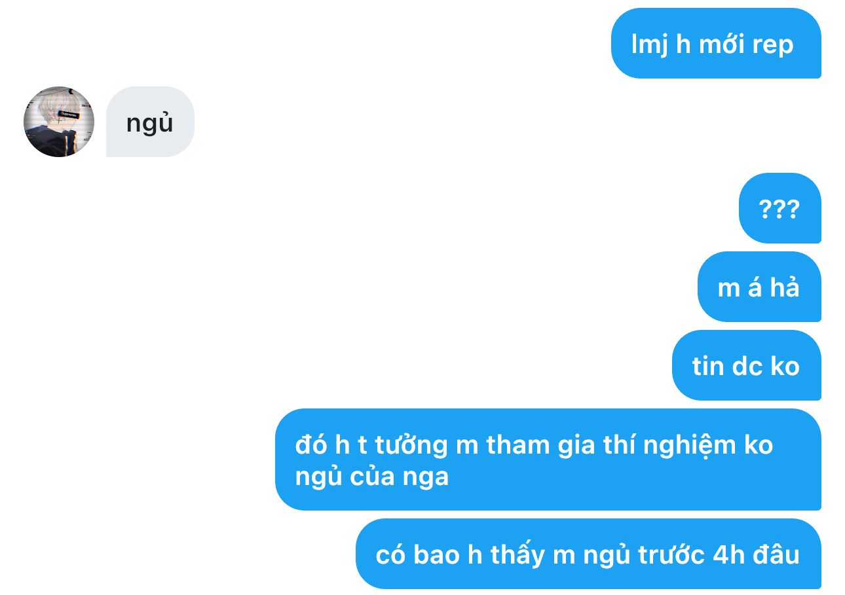845x595 pixels.
Task: Select the 'tin dc ko' message bubble
Action: (x=747, y=365)
